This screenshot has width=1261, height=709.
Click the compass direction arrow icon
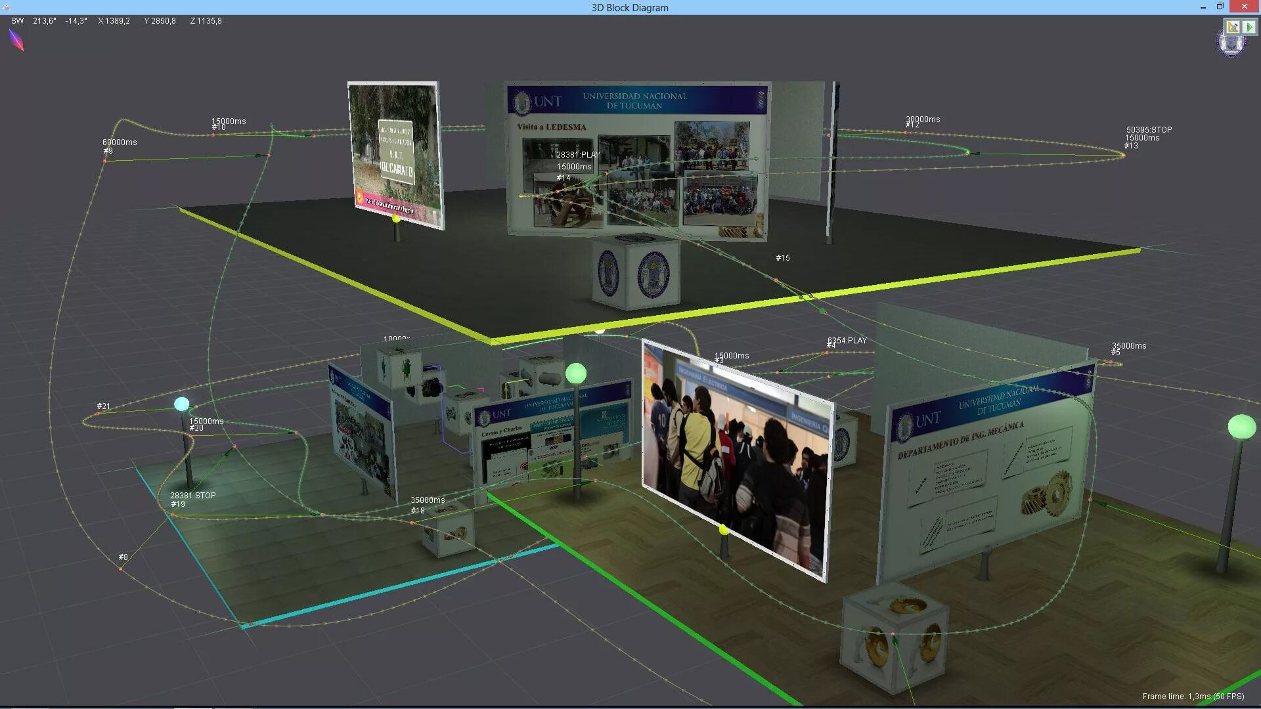[16, 41]
